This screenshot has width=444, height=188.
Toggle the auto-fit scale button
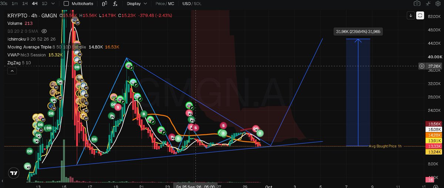coord(420,15)
